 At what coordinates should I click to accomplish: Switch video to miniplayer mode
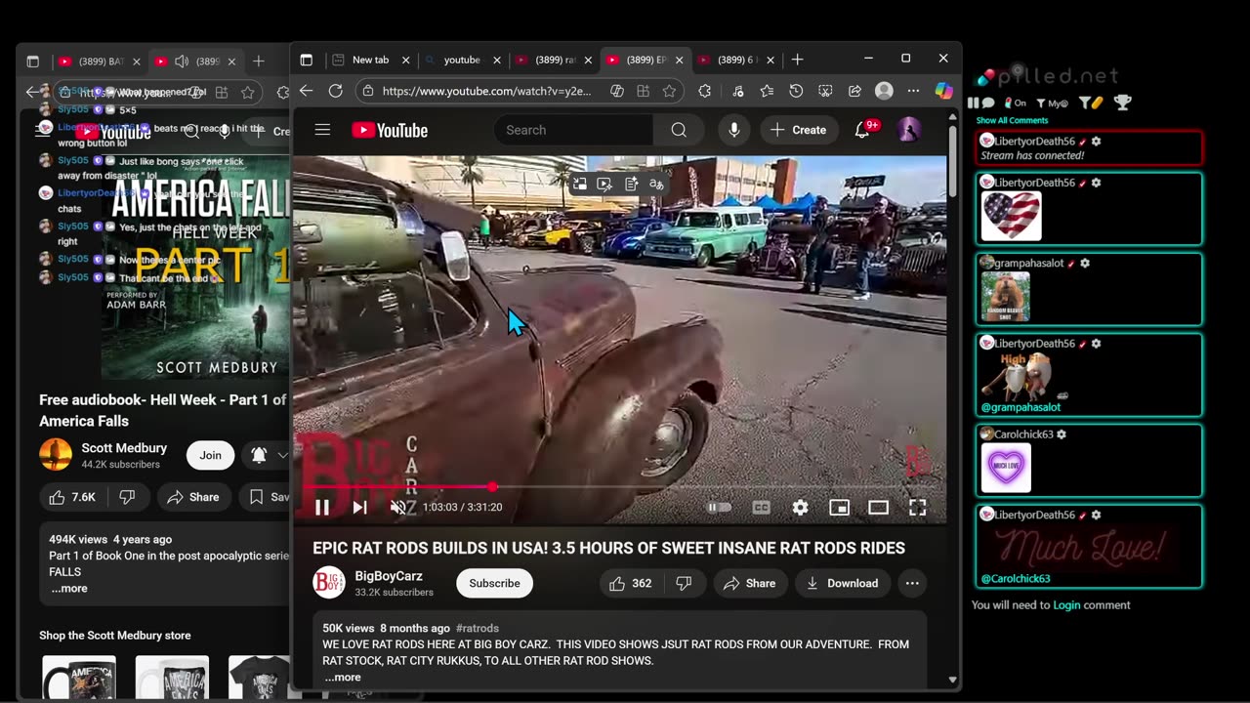pyautogui.click(x=839, y=507)
